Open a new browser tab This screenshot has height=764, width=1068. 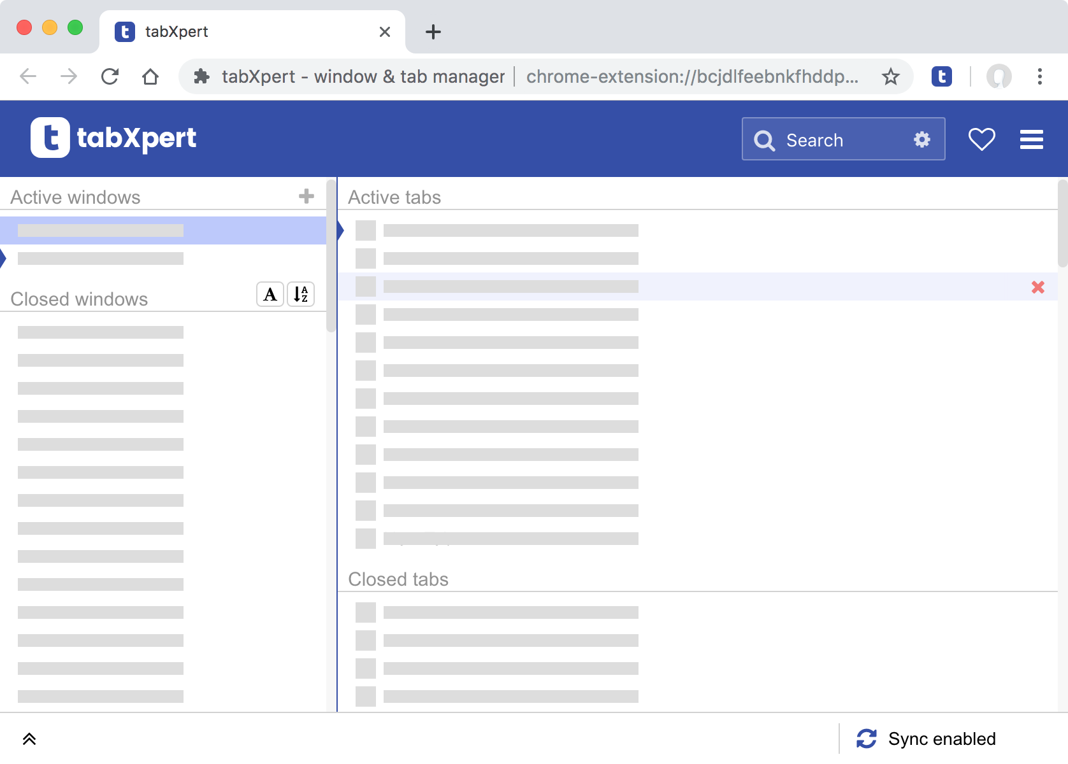(x=433, y=32)
